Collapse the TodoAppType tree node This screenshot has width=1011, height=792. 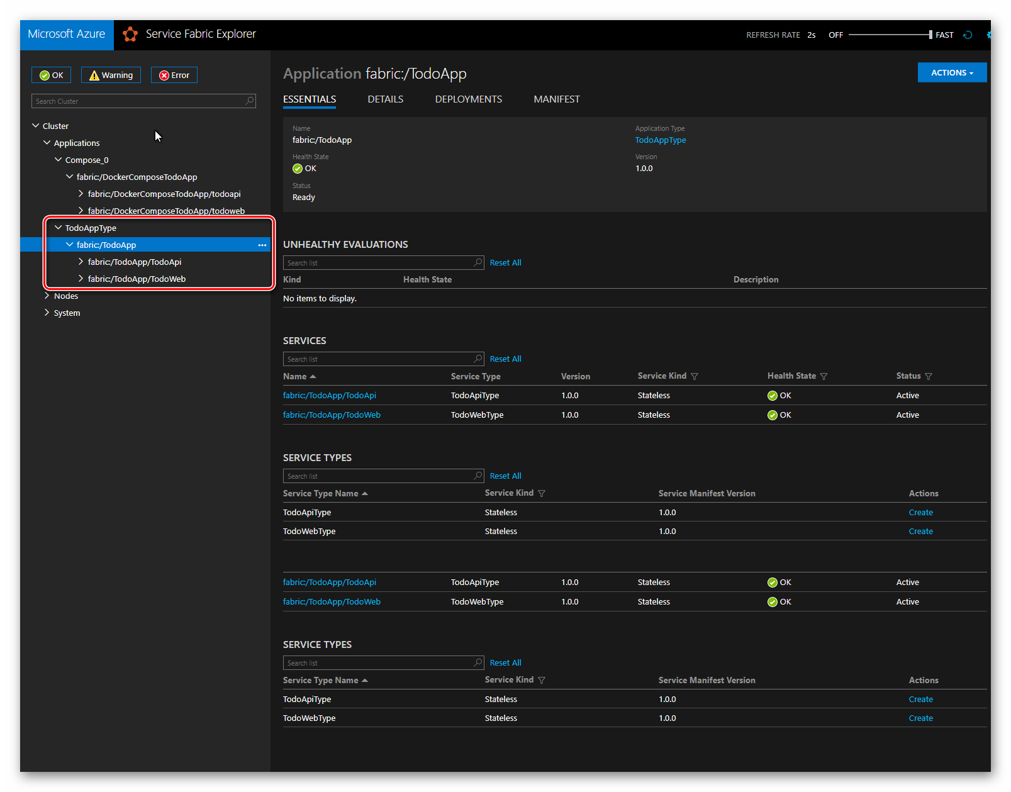coord(58,228)
